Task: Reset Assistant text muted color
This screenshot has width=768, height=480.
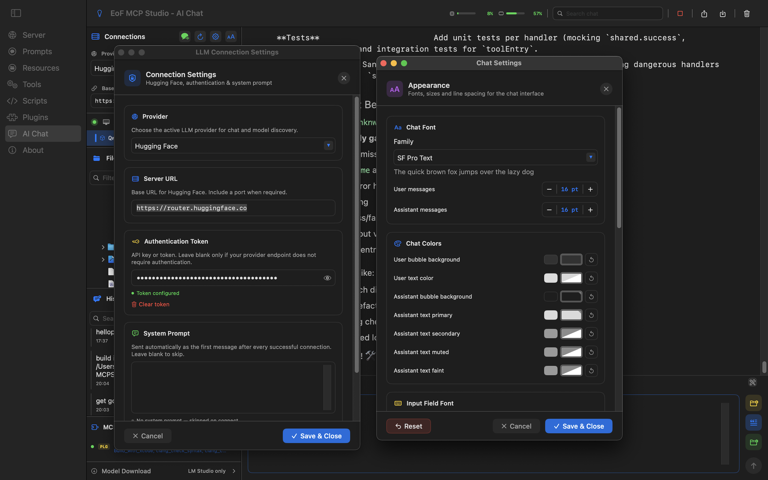Action: click(591, 352)
